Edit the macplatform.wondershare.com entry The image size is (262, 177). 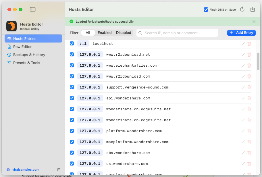click(243, 142)
